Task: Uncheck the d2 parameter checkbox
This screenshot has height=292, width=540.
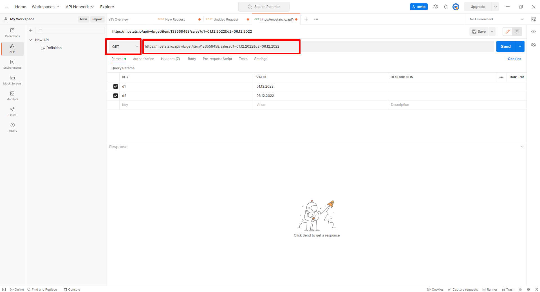Action: (115, 96)
